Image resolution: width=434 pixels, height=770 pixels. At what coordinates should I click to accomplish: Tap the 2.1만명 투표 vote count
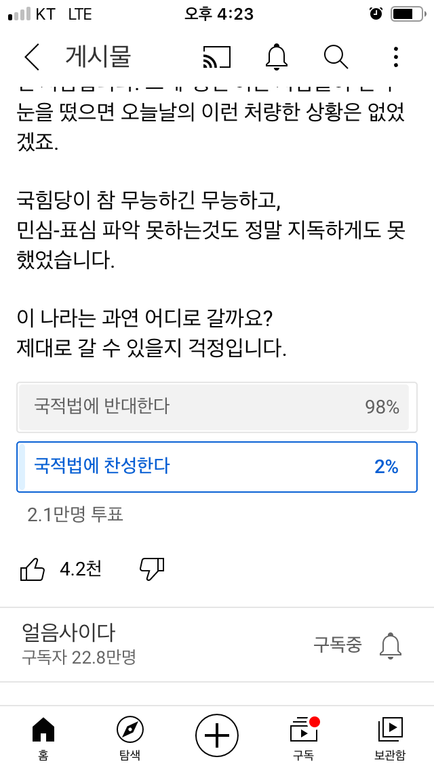pyautogui.click(x=75, y=514)
